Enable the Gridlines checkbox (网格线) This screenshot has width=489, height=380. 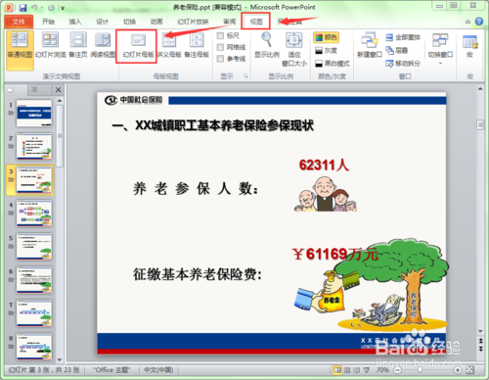pos(220,47)
